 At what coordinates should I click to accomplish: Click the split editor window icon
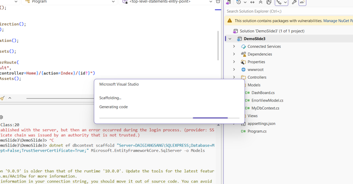click(x=218, y=2)
